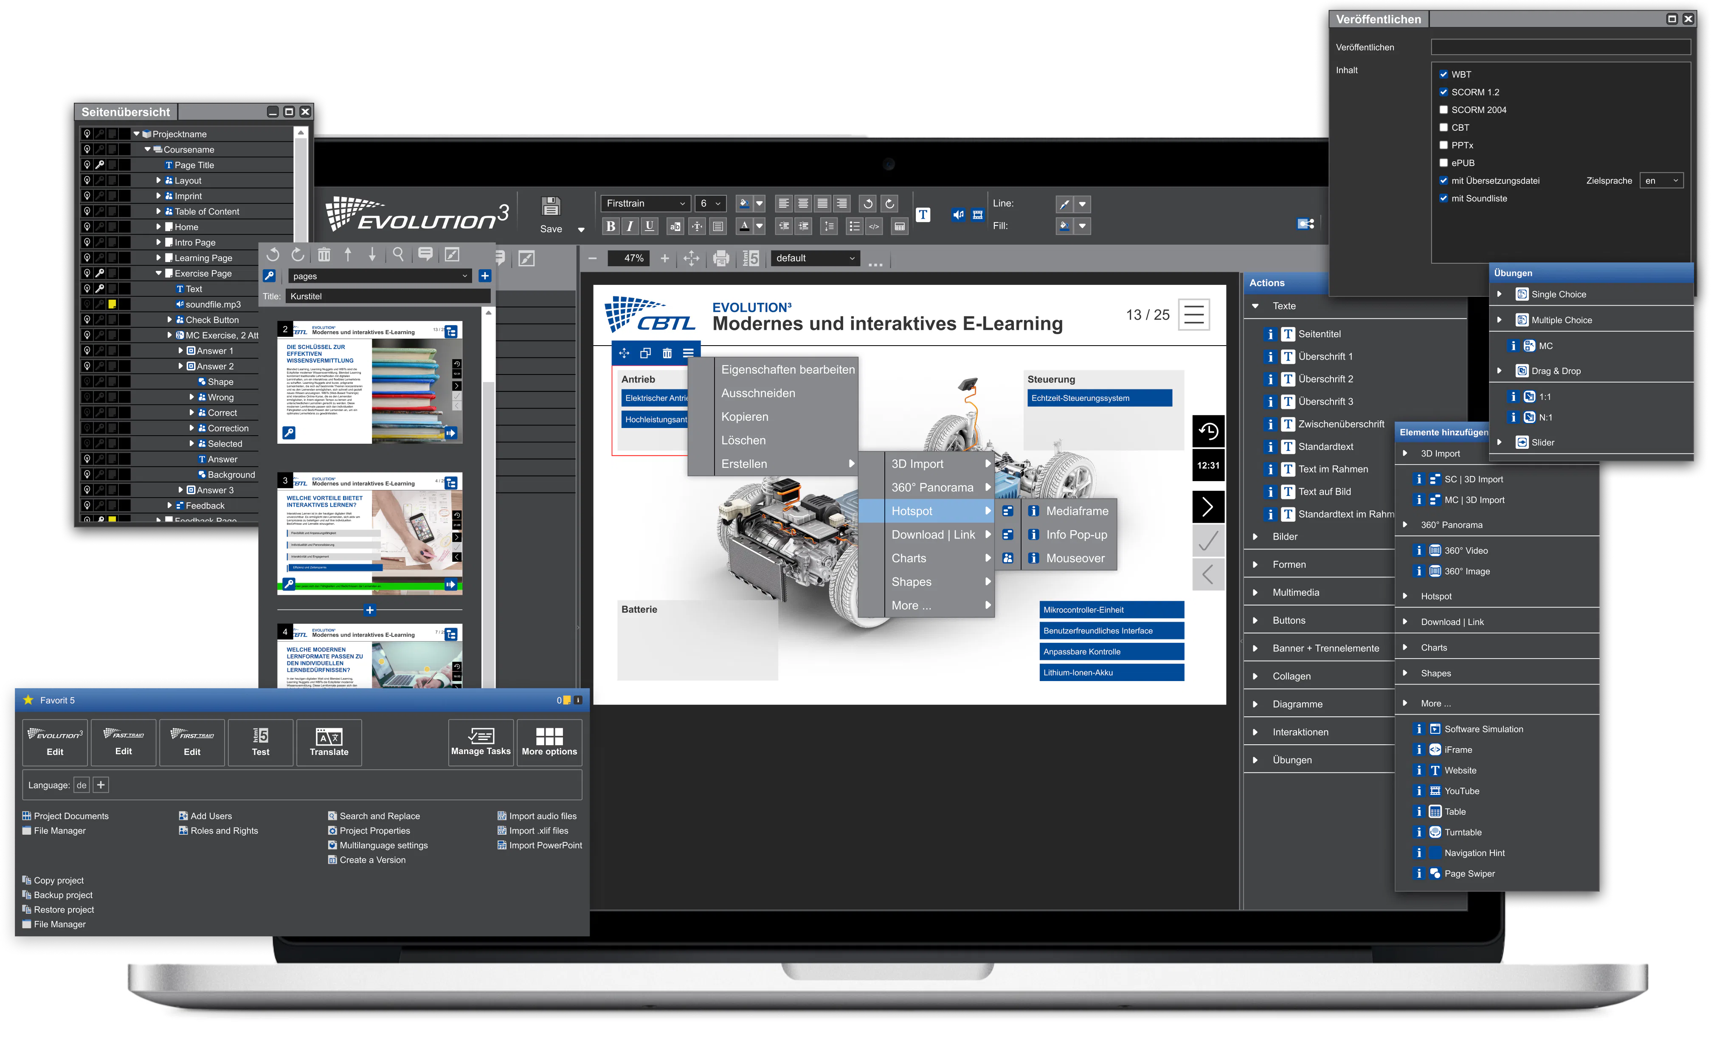Click the Title field containing Kurstitel
This screenshot has width=1711, height=1053.
point(388,297)
